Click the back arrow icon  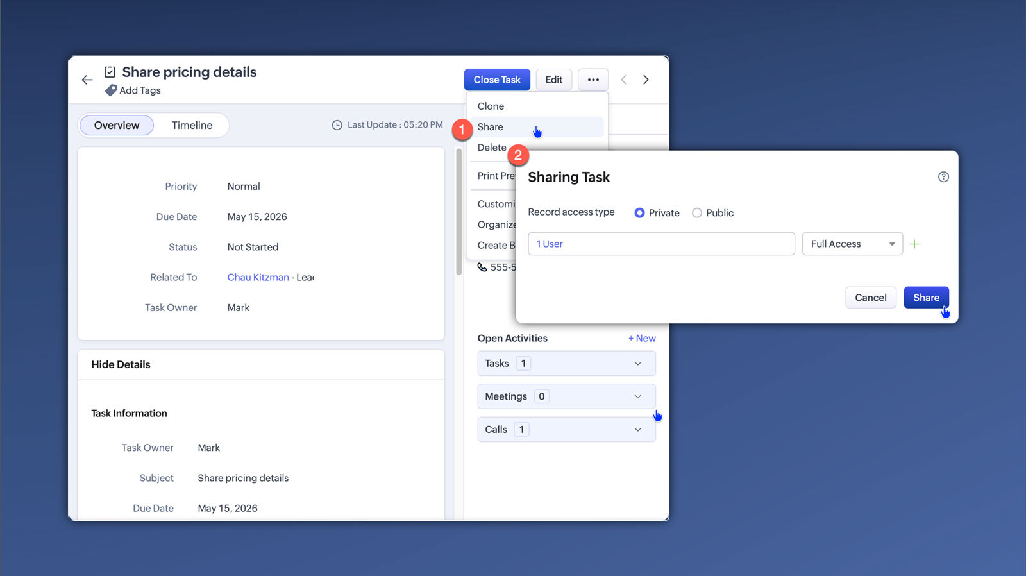pos(87,80)
